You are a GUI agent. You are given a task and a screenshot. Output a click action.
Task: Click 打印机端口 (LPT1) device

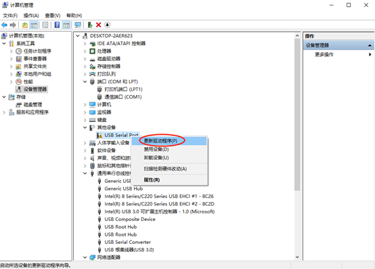tap(123, 89)
